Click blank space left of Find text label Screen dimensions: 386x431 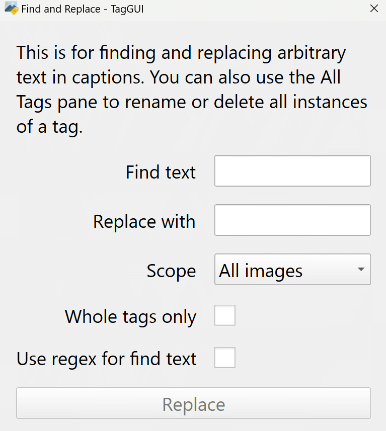point(69,172)
